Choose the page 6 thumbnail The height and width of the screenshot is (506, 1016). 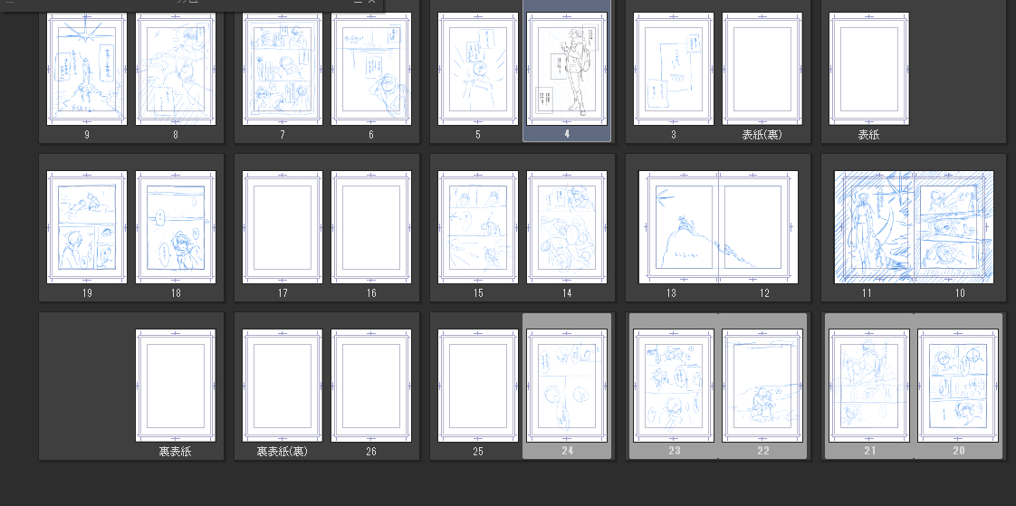(x=371, y=69)
